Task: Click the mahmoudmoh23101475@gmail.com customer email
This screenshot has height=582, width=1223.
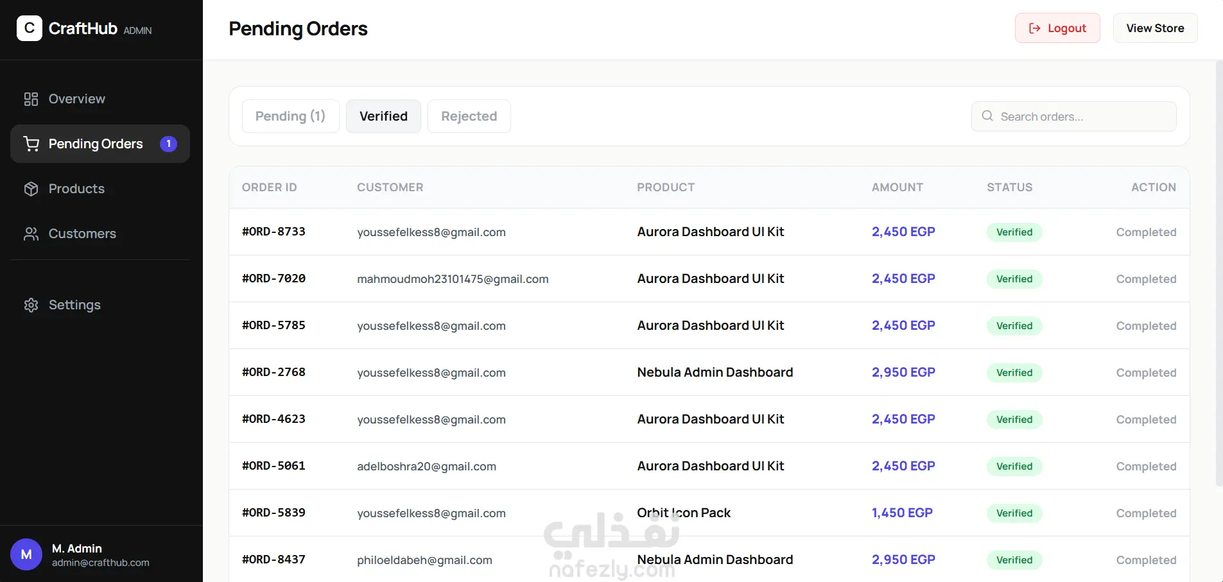Action: pos(453,279)
